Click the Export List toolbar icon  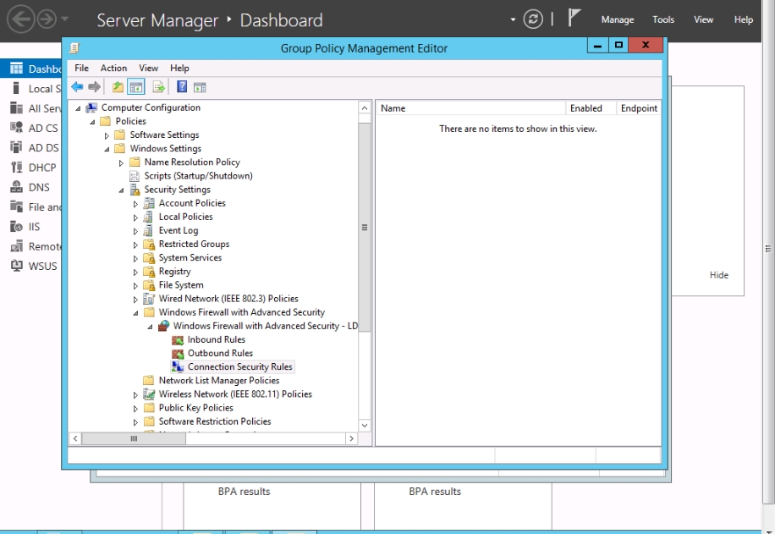point(159,87)
